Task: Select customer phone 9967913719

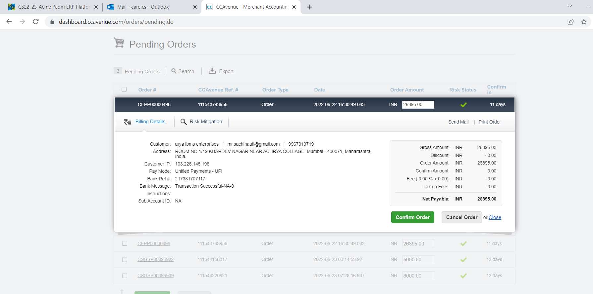Action: (x=301, y=144)
